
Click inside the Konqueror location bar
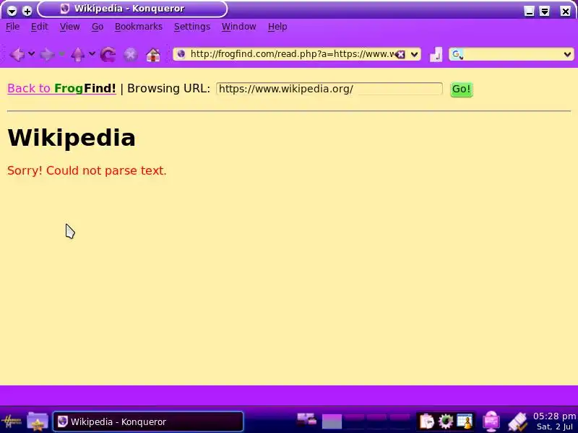point(291,54)
